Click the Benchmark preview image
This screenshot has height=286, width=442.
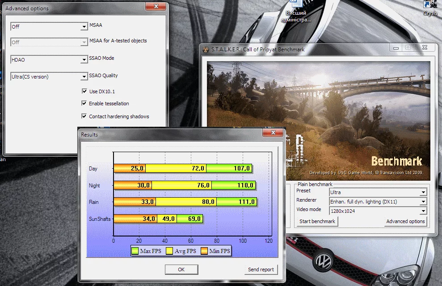tap(319, 121)
